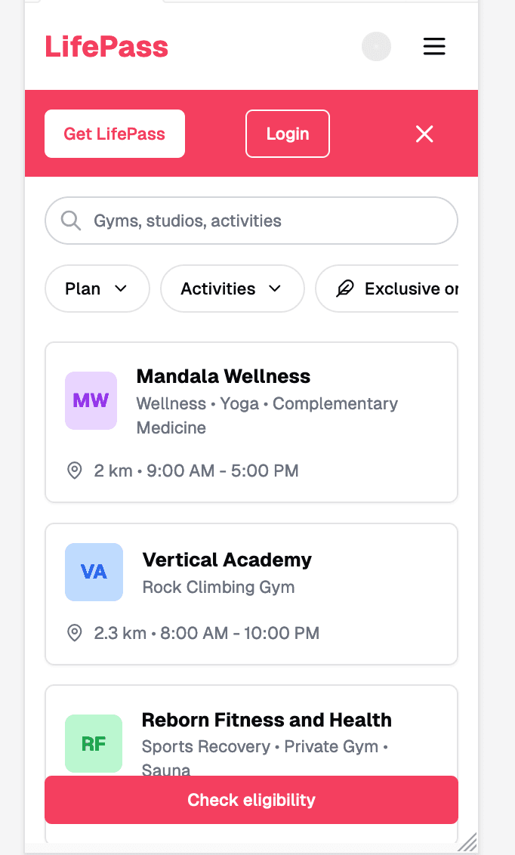
Task: Click the VA logo badge
Action: [x=94, y=572]
